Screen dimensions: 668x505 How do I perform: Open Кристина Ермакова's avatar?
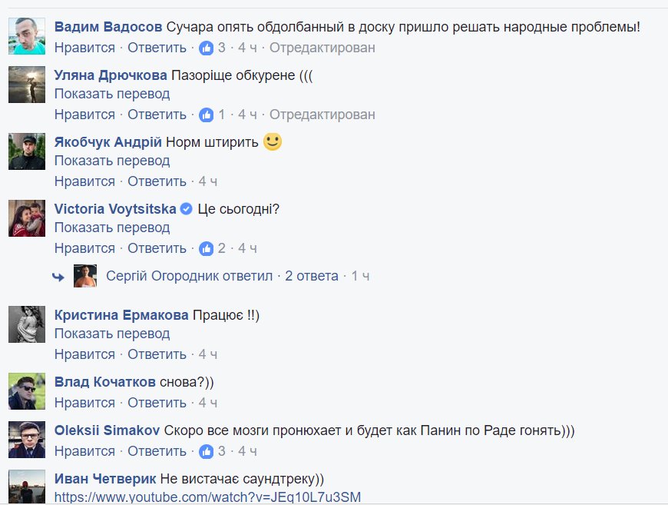pos(27,324)
